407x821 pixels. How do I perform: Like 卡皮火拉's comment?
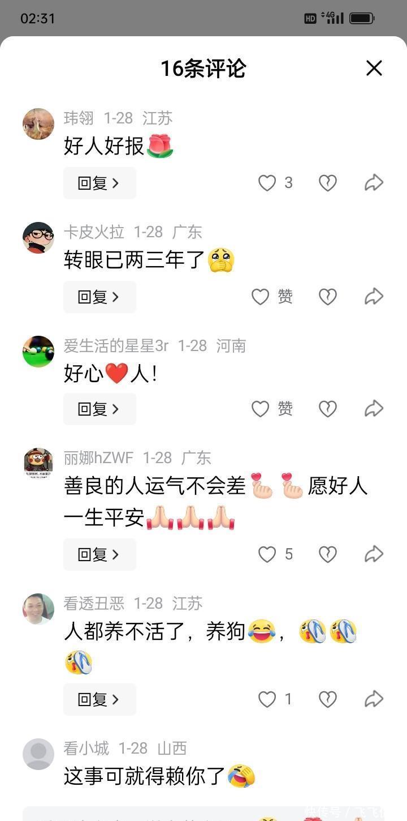(260, 297)
